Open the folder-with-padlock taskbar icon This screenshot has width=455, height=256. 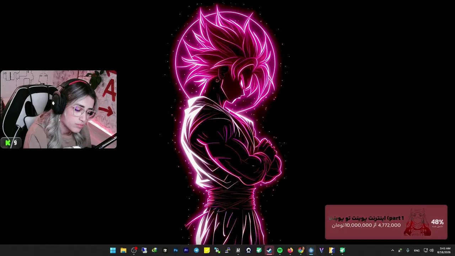coord(217,250)
